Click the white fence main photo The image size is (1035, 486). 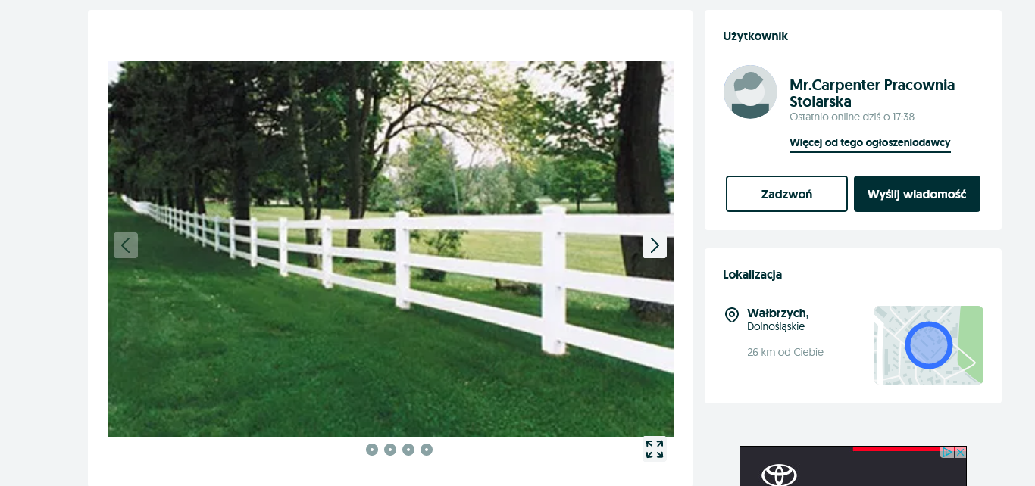point(390,248)
